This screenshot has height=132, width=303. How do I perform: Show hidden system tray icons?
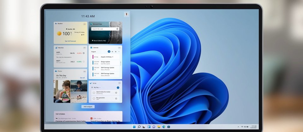(x=238, y=127)
